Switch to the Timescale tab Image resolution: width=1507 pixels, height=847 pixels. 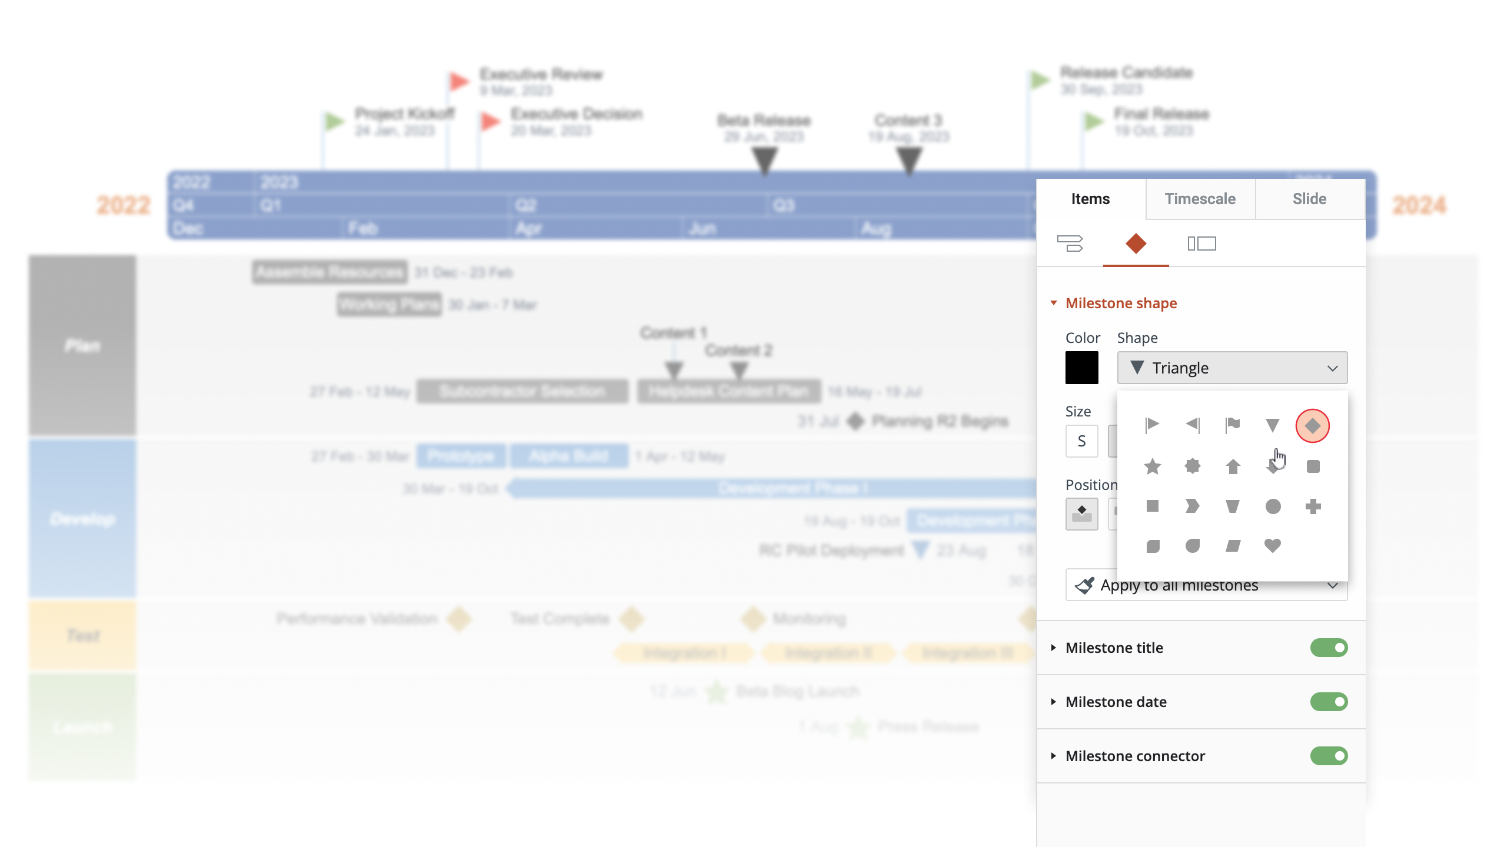click(1201, 199)
